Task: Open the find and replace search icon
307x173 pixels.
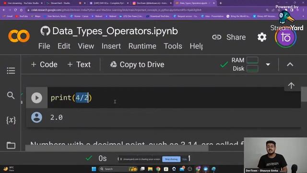Action: point(11,95)
